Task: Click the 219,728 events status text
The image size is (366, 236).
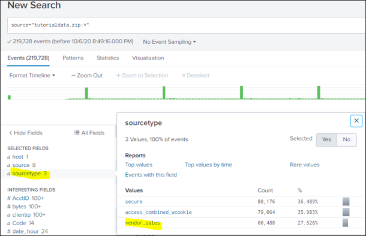Action: (x=73, y=41)
